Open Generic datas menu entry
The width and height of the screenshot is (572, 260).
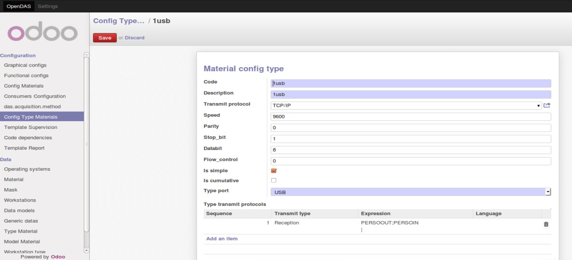(x=21, y=221)
